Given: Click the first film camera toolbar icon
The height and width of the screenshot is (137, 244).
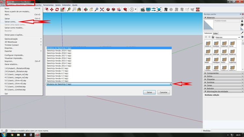Looking at the screenshot, I should pyautogui.click(x=166, y=10).
